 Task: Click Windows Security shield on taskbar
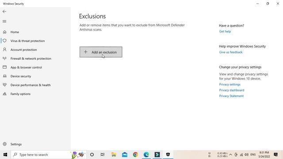click(168, 155)
